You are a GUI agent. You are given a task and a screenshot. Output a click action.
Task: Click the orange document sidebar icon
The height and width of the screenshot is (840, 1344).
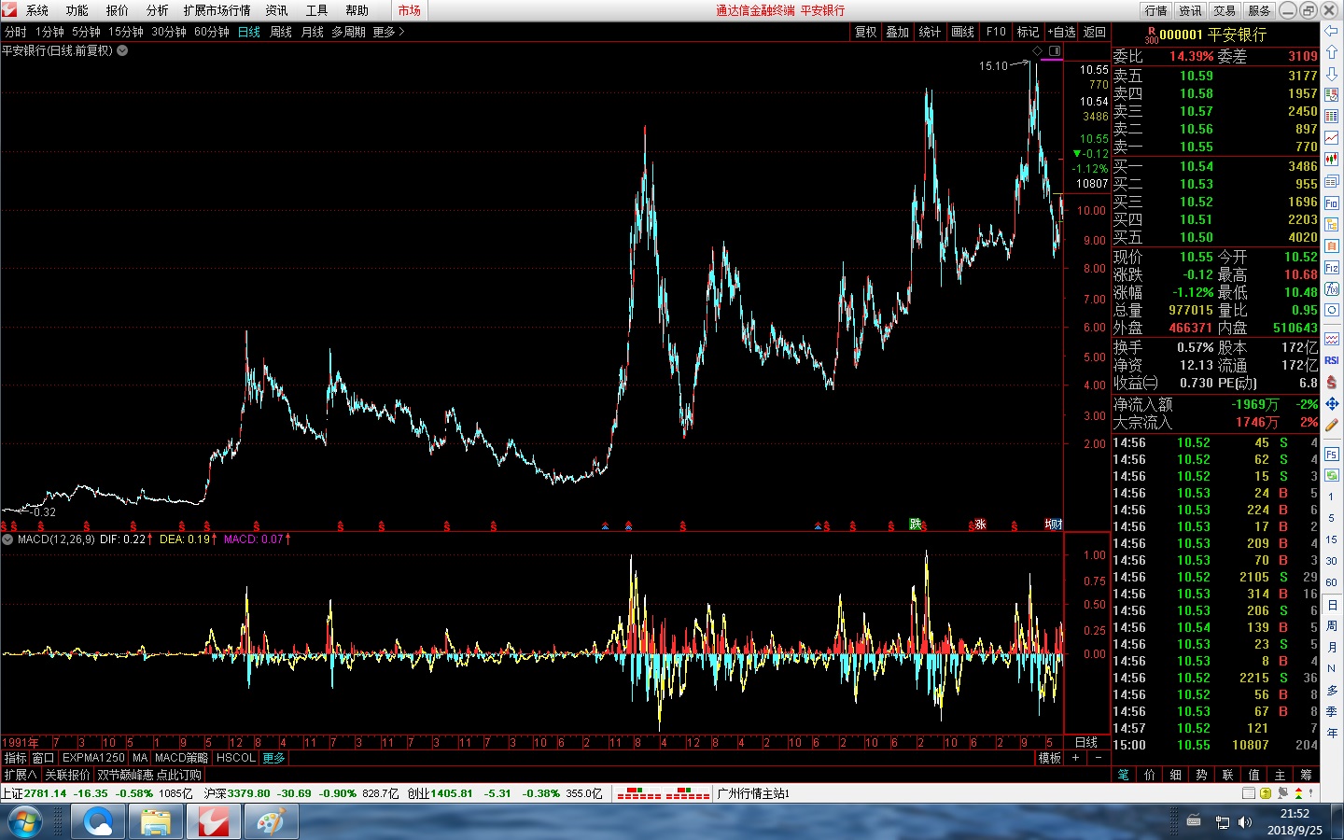1332,245
